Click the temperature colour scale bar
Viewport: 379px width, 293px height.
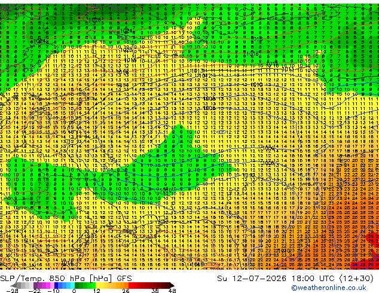[x=92, y=285]
